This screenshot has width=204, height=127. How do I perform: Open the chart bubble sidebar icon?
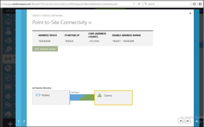pos(8,50)
